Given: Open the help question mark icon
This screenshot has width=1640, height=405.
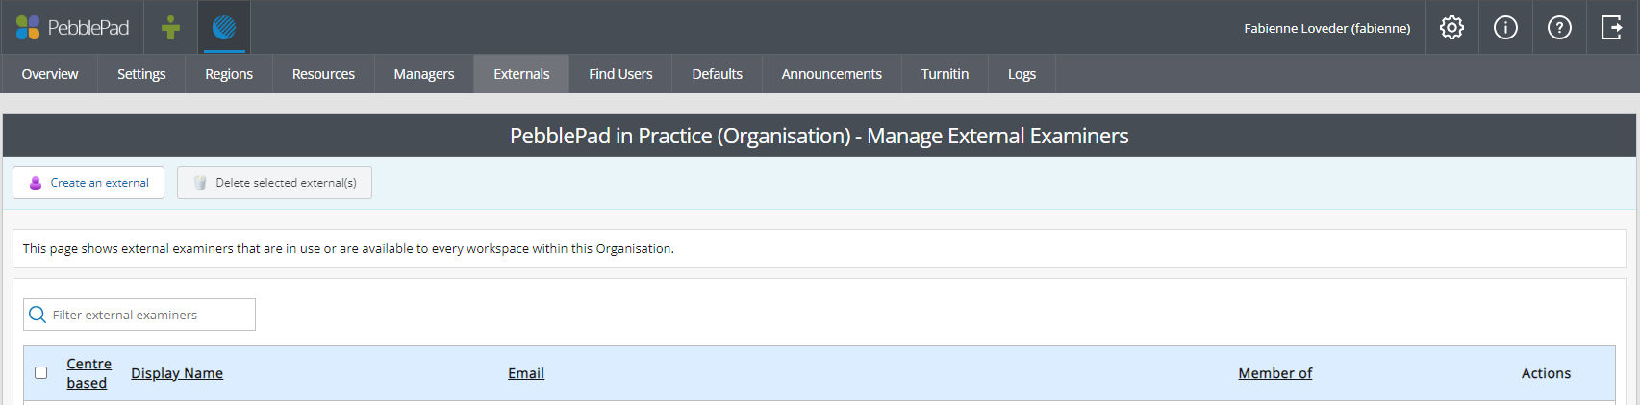Looking at the screenshot, I should [1559, 28].
